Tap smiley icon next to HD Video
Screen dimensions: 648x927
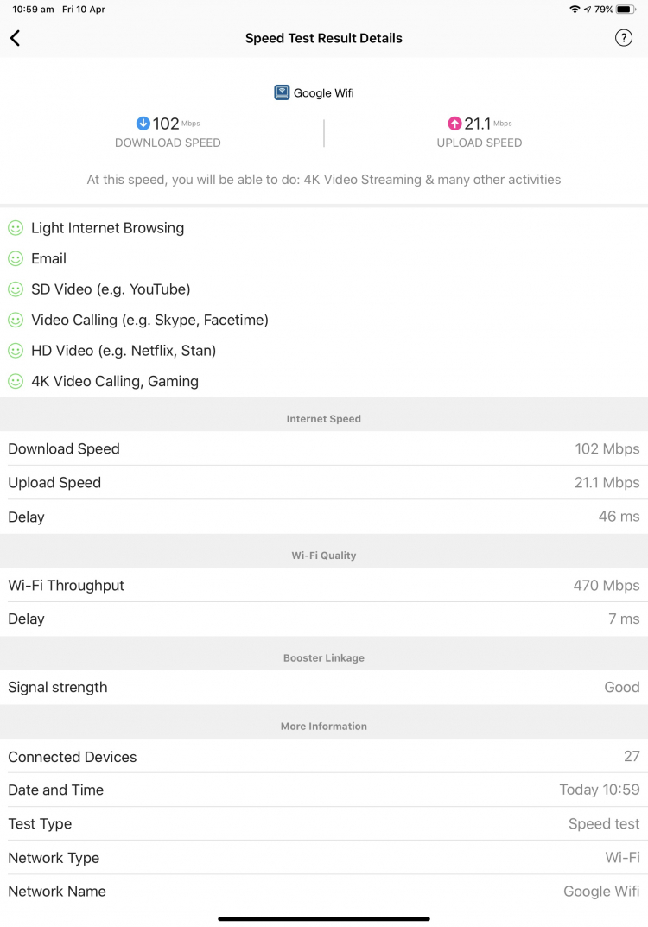[16, 351]
